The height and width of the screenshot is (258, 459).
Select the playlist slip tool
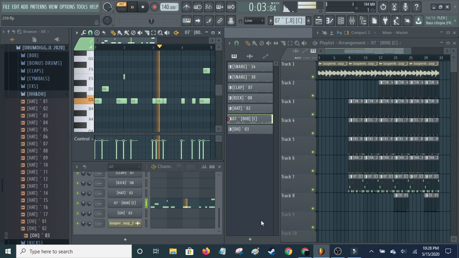coord(276,43)
